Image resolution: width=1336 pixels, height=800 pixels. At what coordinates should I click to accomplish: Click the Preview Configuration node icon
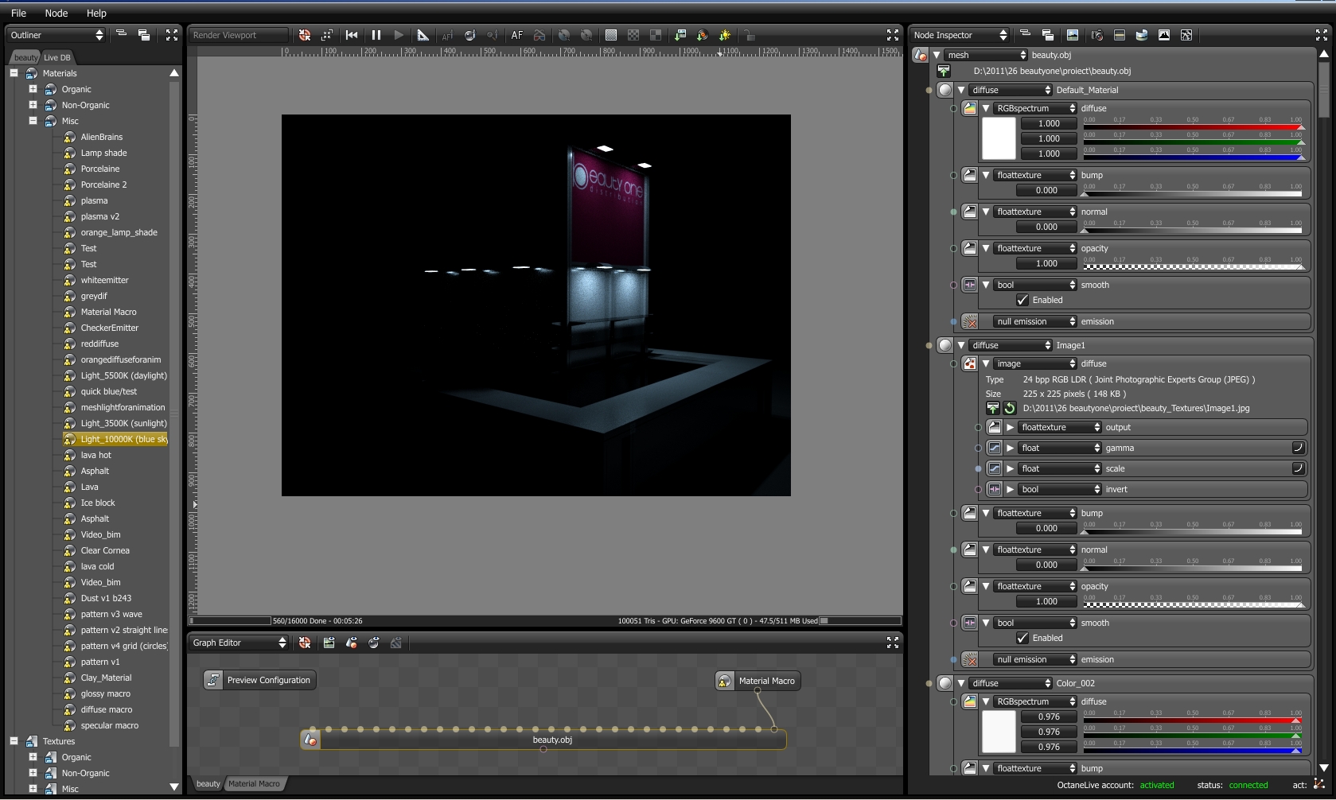212,680
